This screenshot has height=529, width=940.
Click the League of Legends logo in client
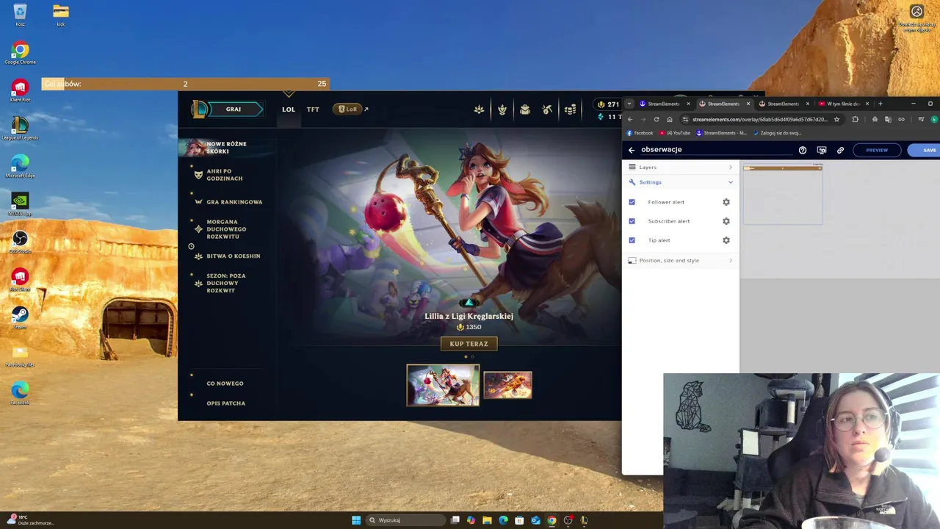200,109
